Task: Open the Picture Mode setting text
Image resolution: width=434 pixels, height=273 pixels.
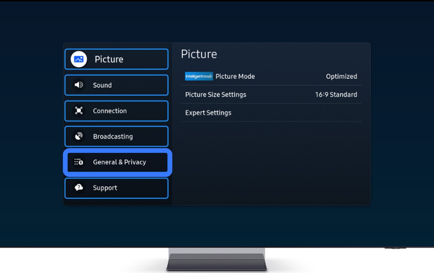Action: coord(235,76)
